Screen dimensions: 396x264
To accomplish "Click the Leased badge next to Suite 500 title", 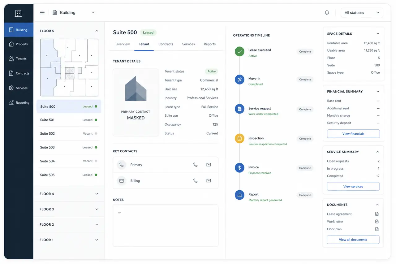I will click(148, 32).
